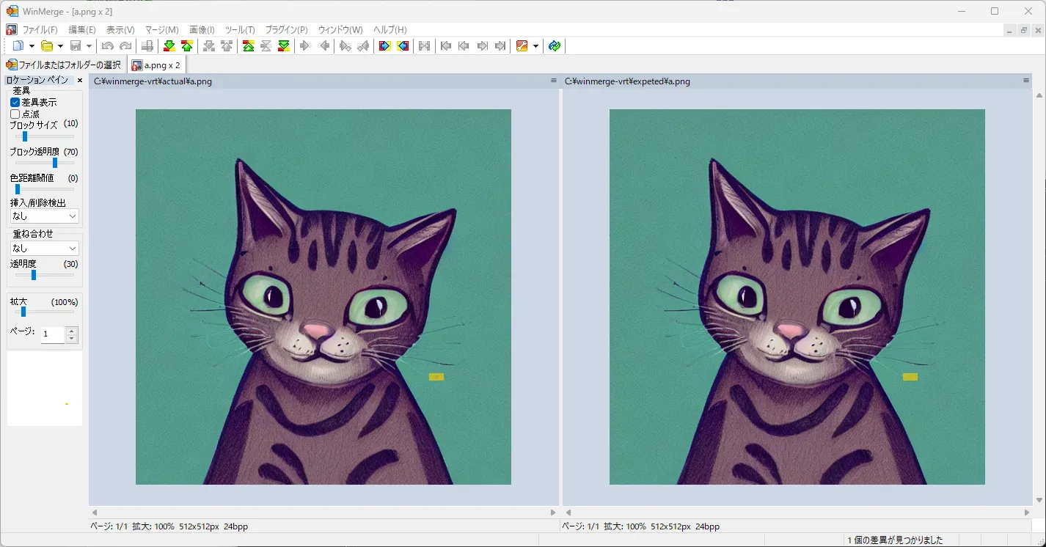The image size is (1046, 547).
Task: Open the プラグイン menu
Action: (286, 30)
